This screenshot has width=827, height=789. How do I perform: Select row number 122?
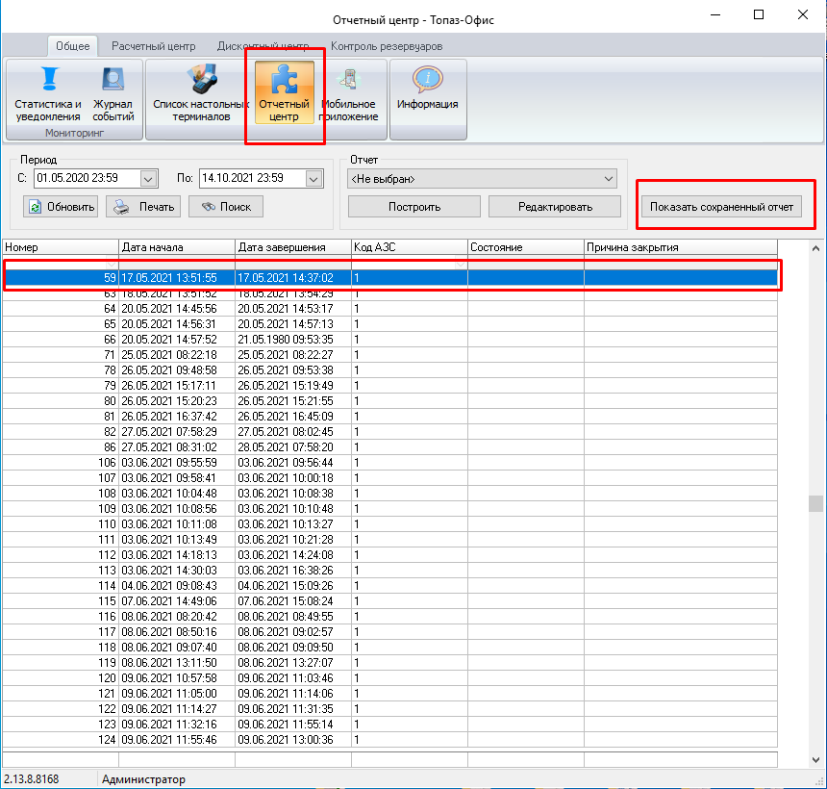(389, 709)
